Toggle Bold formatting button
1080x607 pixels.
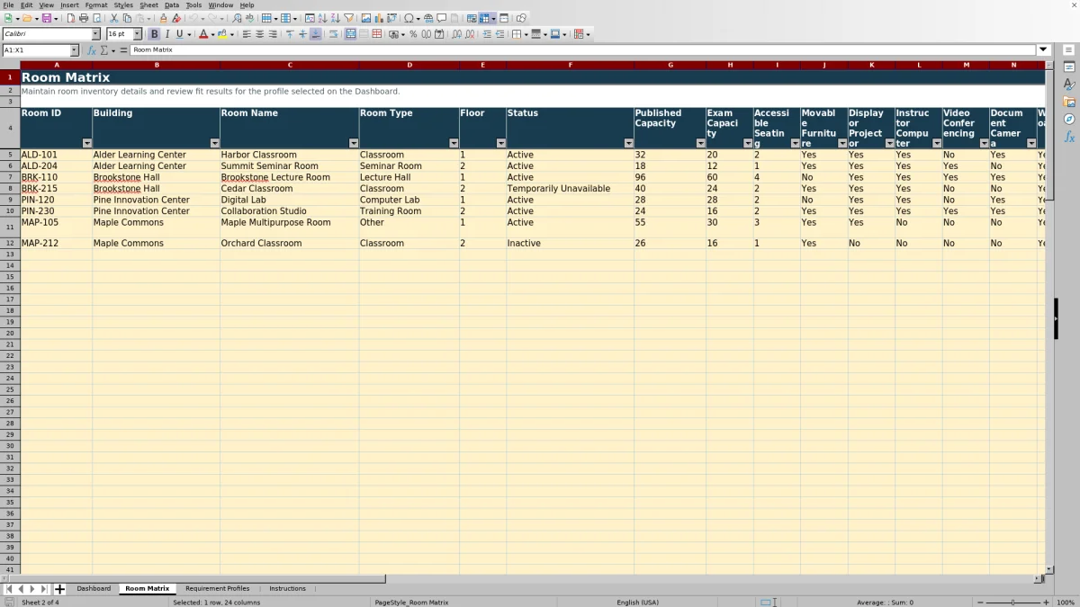(x=154, y=34)
